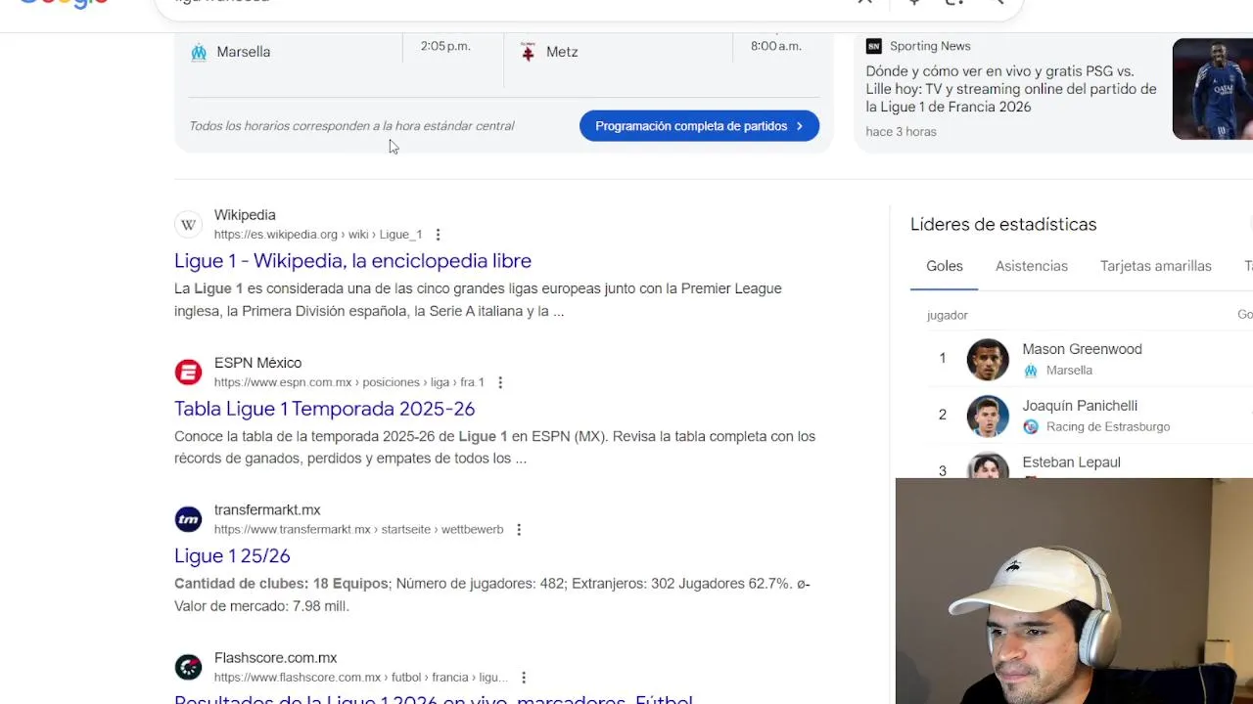1253x704 pixels.
Task: Open Mason Greenwood player photo
Action: pyautogui.click(x=988, y=359)
